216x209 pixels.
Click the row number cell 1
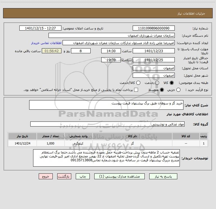tap(204, 143)
